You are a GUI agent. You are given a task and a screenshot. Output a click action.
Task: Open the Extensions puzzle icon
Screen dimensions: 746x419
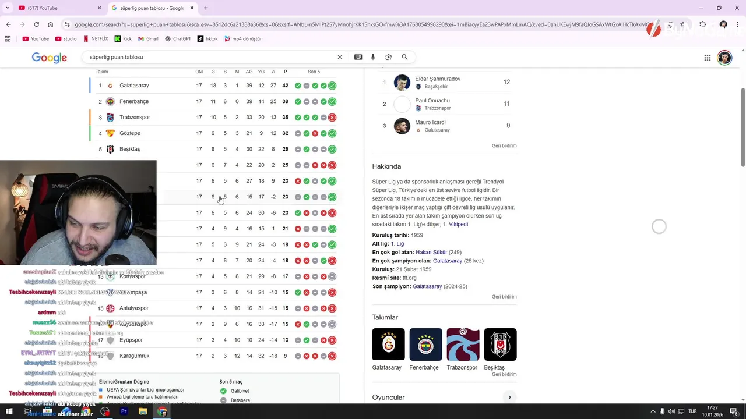702,24
